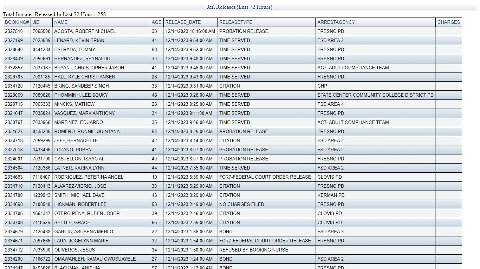Screen dimensions: 480x269
Task: Click release date 12/14/2023 8:14:00 AM
Action: (x=189, y=140)
